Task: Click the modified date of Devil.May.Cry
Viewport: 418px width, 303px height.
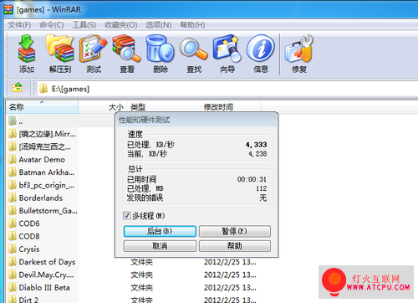Action: point(230,275)
